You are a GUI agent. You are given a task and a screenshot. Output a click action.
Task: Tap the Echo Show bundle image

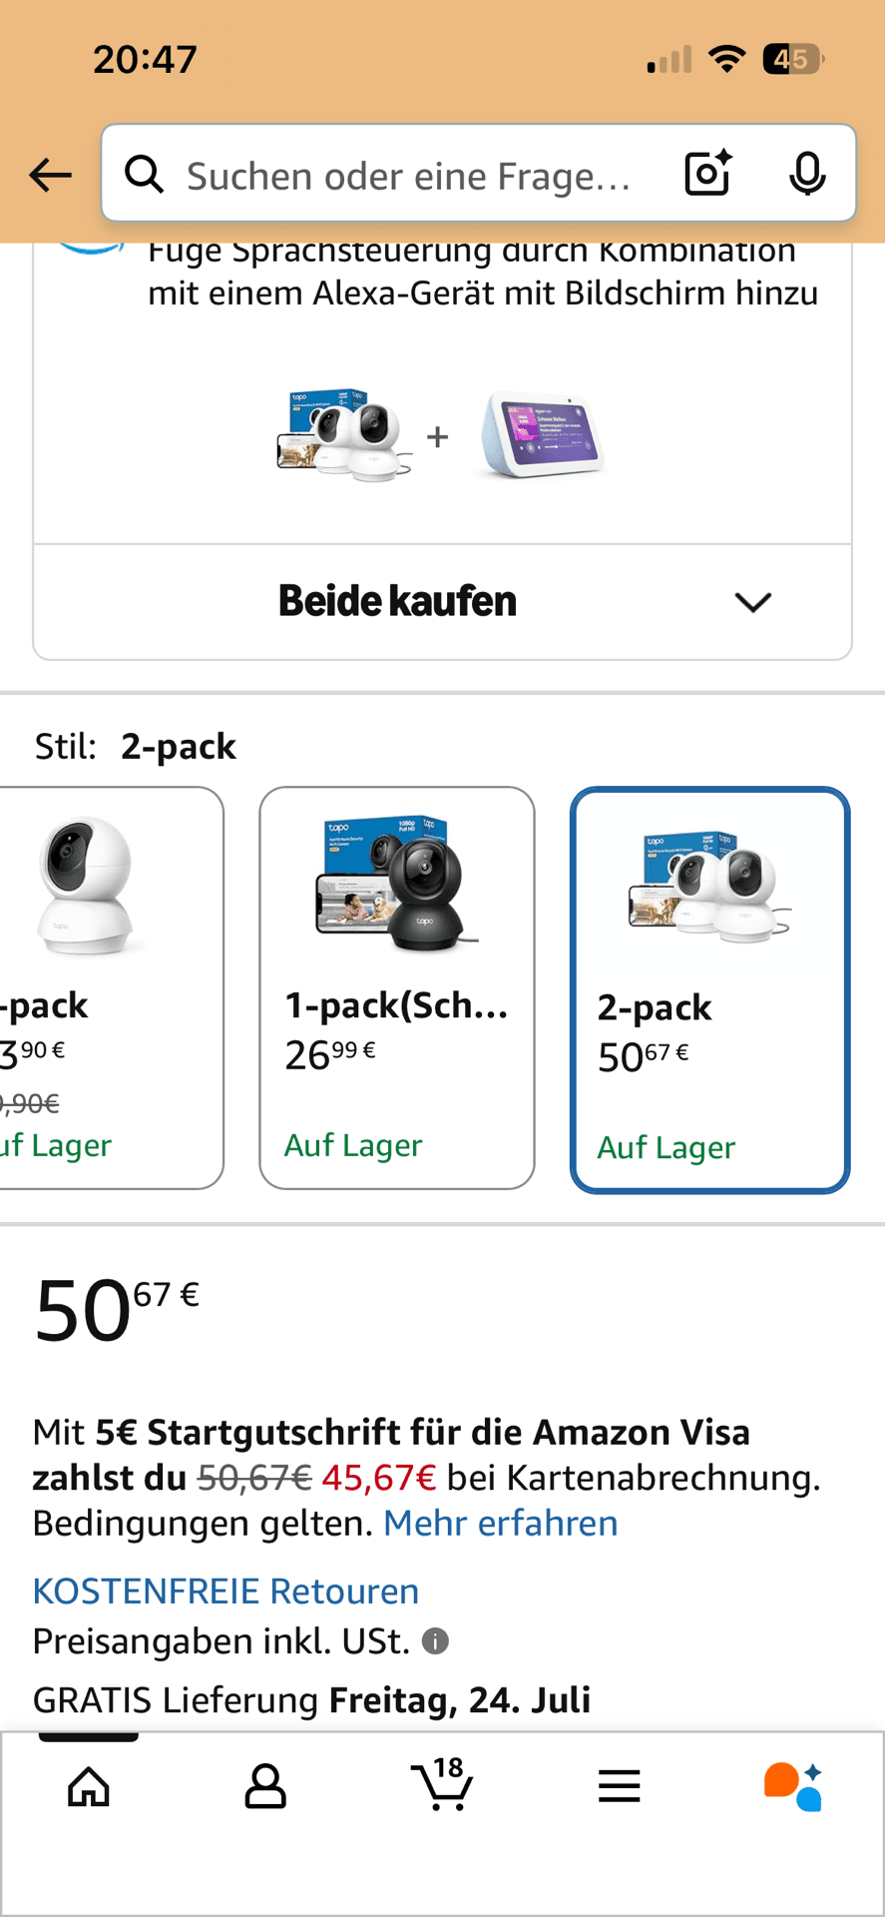tap(540, 435)
